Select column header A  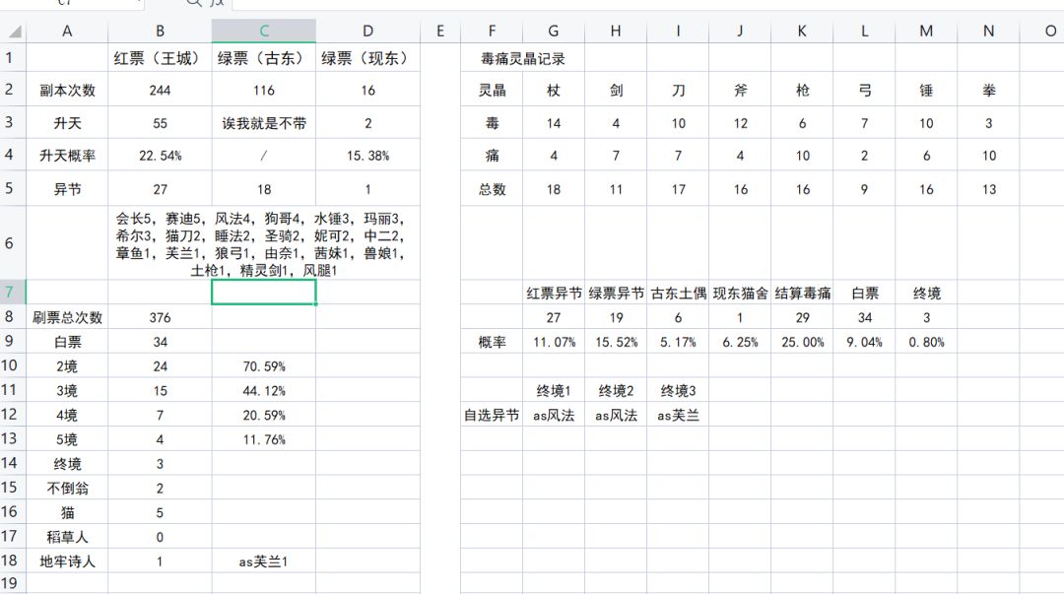click(x=67, y=31)
